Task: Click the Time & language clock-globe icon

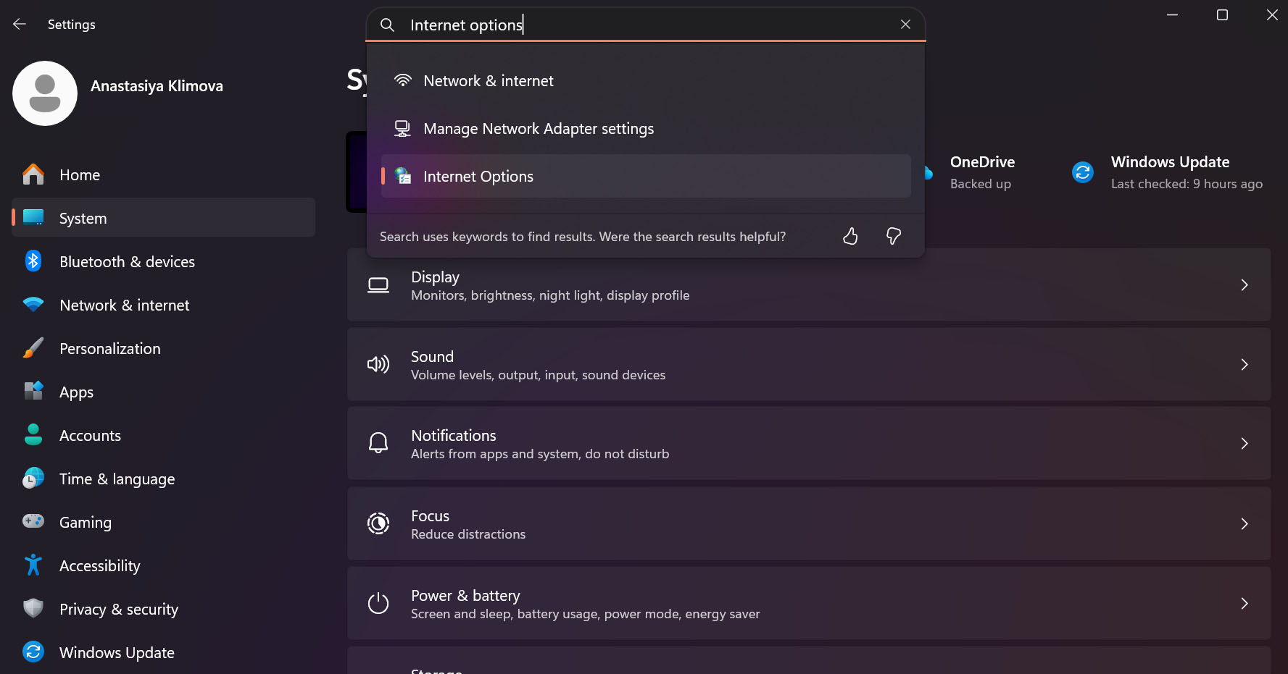Action: 33,478
